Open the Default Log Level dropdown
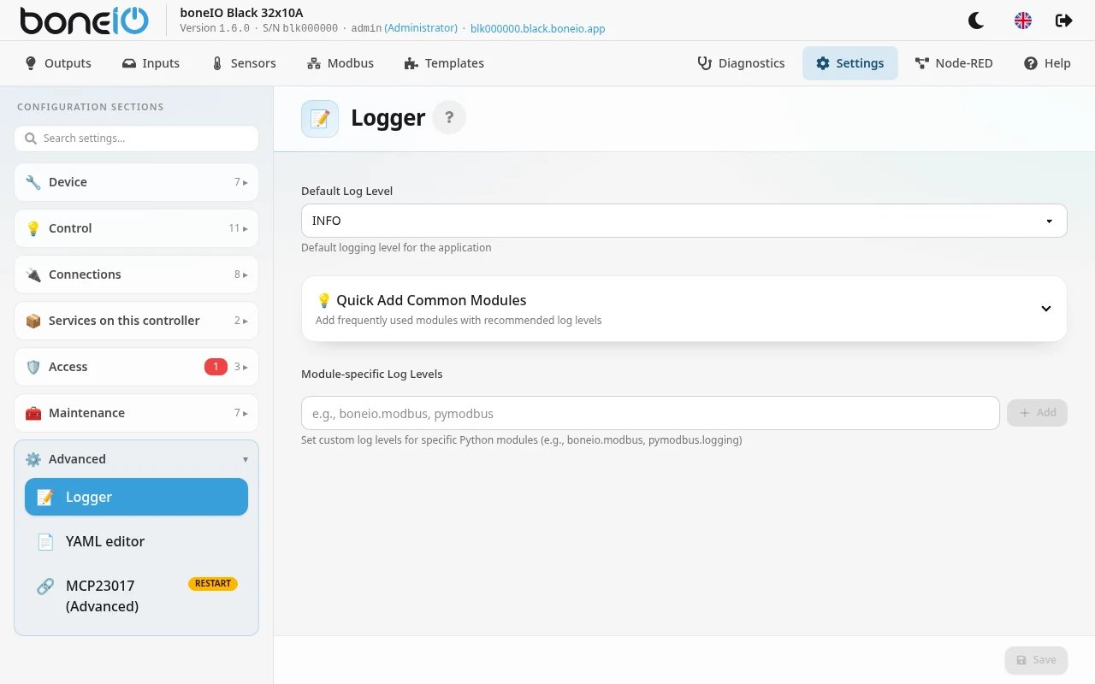Screen dimensions: 1095x684 684,221
